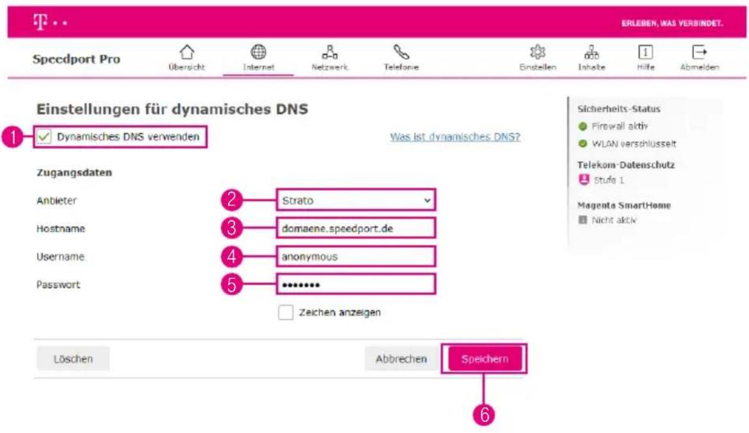Open the Was ist dynamisches DNS link
The width and height of the screenshot is (749, 433).
click(455, 137)
